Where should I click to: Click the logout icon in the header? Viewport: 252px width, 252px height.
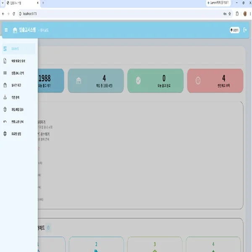coord(245,30)
